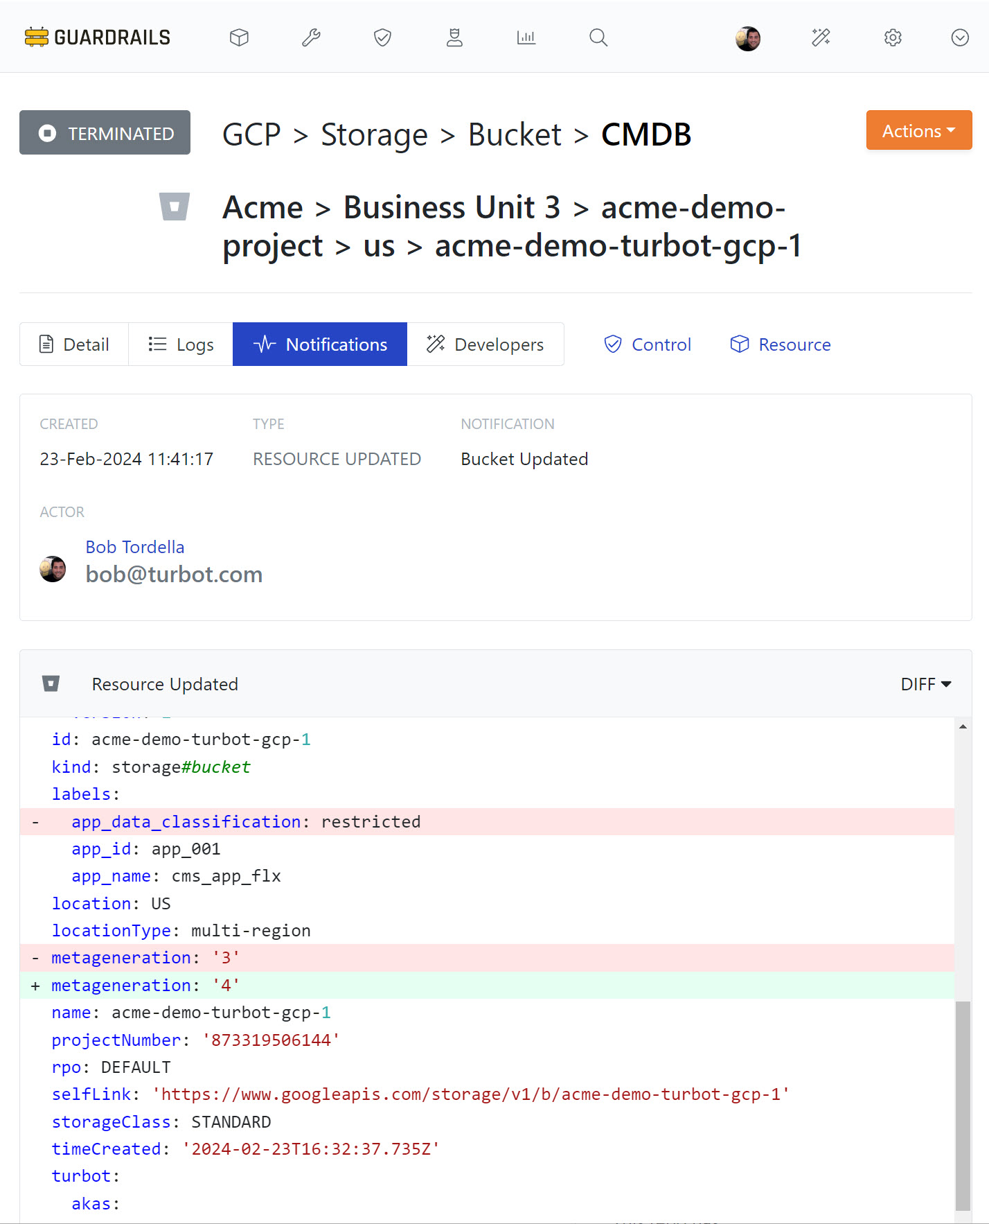Click the CMDB breadcrumb title
The image size is (989, 1224).
coord(646,134)
